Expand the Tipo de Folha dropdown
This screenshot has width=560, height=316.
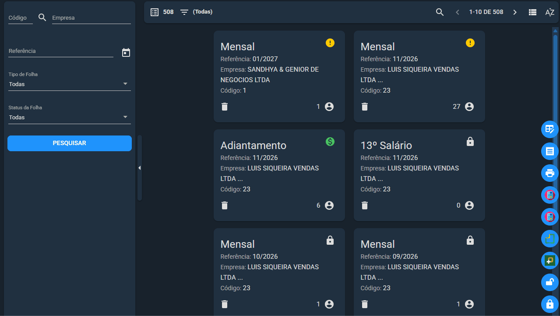(70, 84)
